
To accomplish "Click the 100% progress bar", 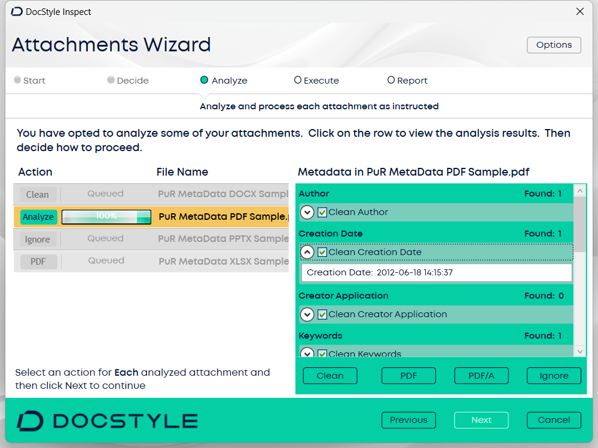I will pos(106,217).
